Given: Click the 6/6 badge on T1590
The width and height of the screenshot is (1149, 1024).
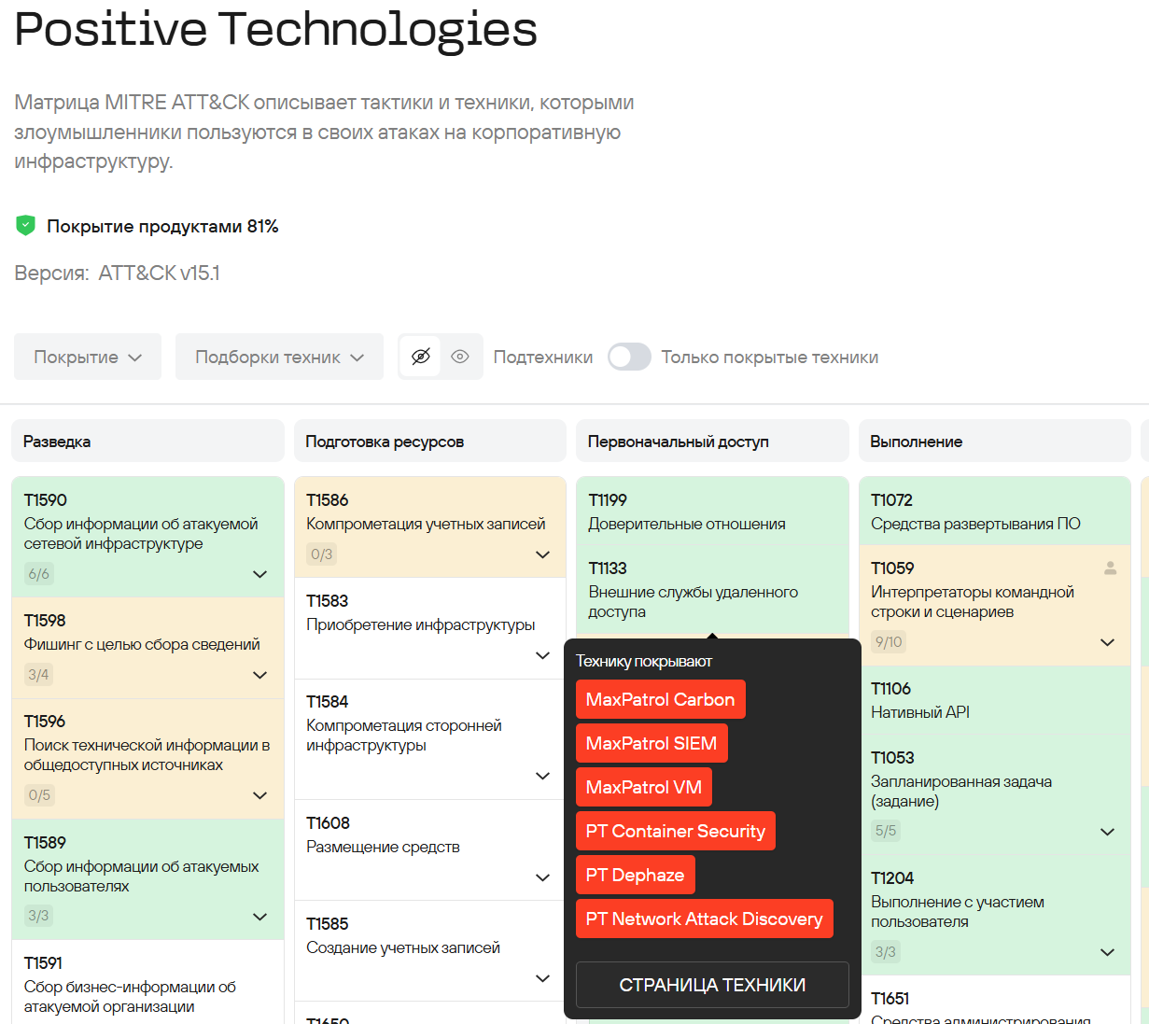Looking at the screenshot, I should [x=38, y=574].
